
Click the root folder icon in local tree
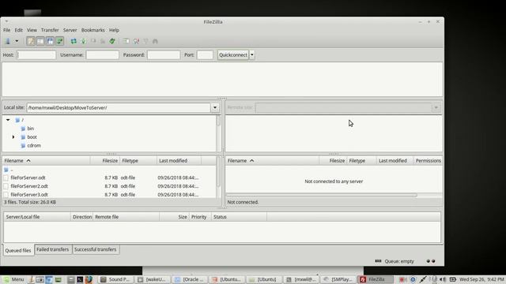coord(17,120)
